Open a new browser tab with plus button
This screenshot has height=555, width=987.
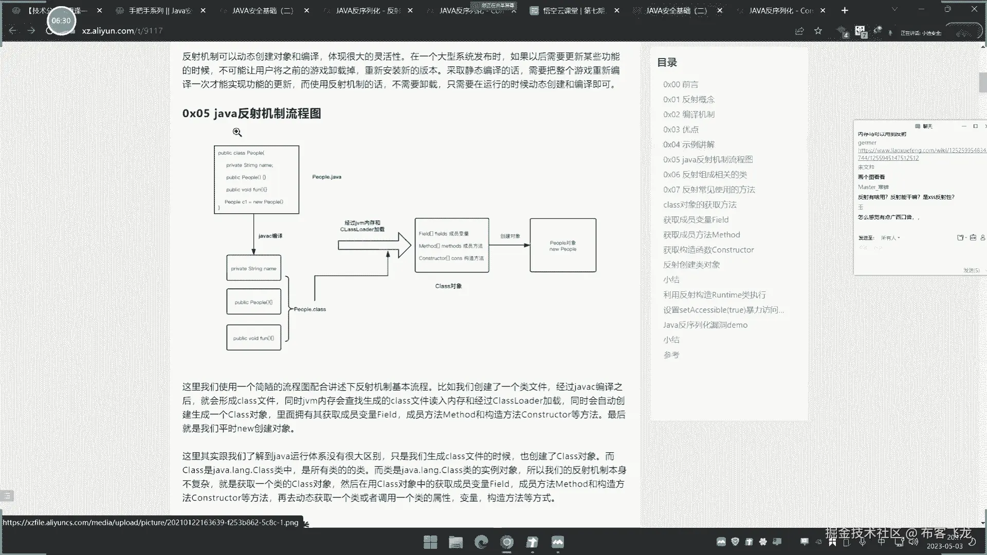pos(845,10)
